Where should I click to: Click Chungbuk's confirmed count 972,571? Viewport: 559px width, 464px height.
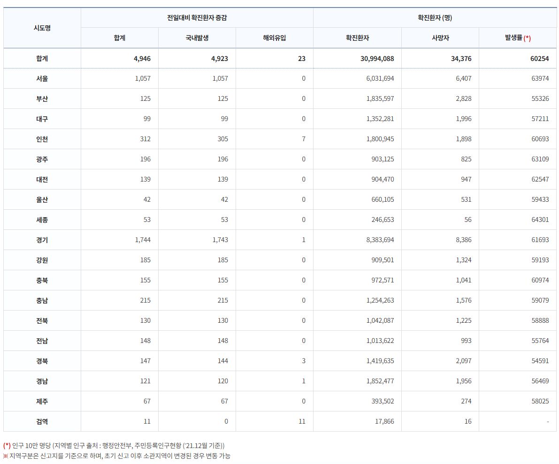(x=383, y=280)
